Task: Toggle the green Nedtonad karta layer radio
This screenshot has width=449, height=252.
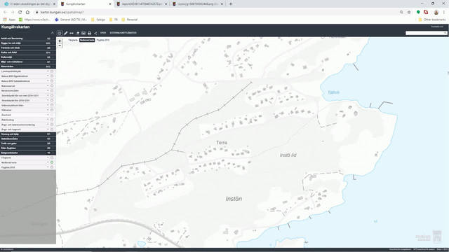Action: coord(52,162)
